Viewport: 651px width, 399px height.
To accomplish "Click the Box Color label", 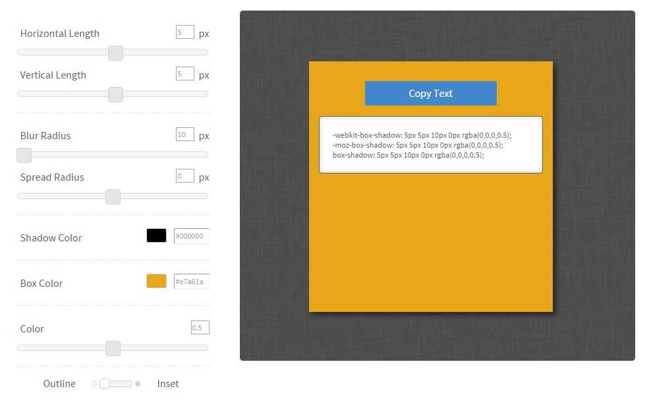I will 41,283.
